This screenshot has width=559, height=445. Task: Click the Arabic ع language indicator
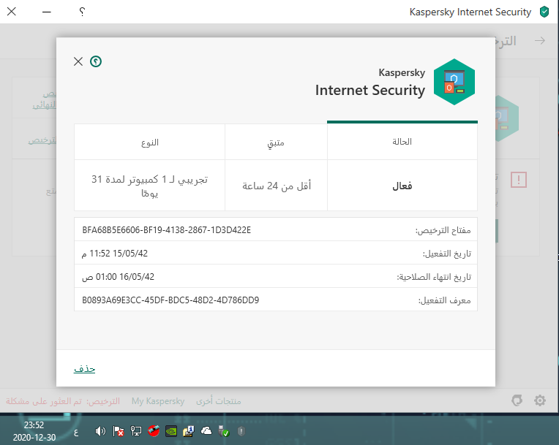click(x=75, y=432)
